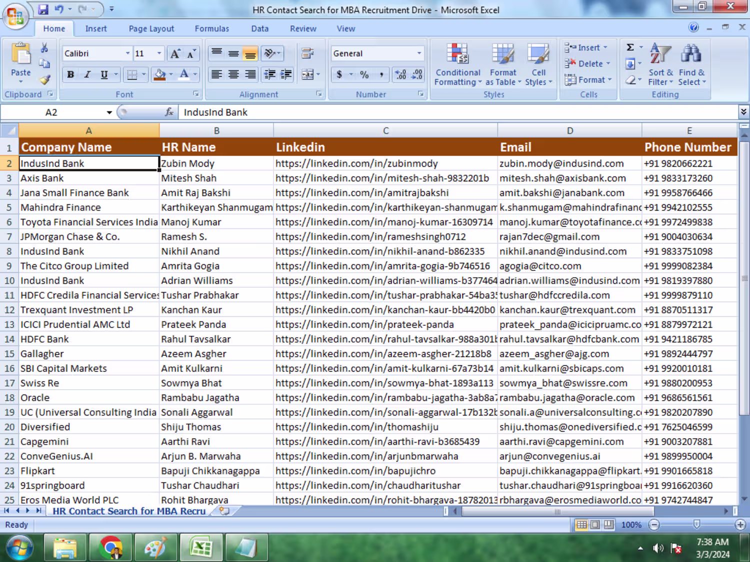
Task: Open Google Chrome from taskbar
Action: 110,548
